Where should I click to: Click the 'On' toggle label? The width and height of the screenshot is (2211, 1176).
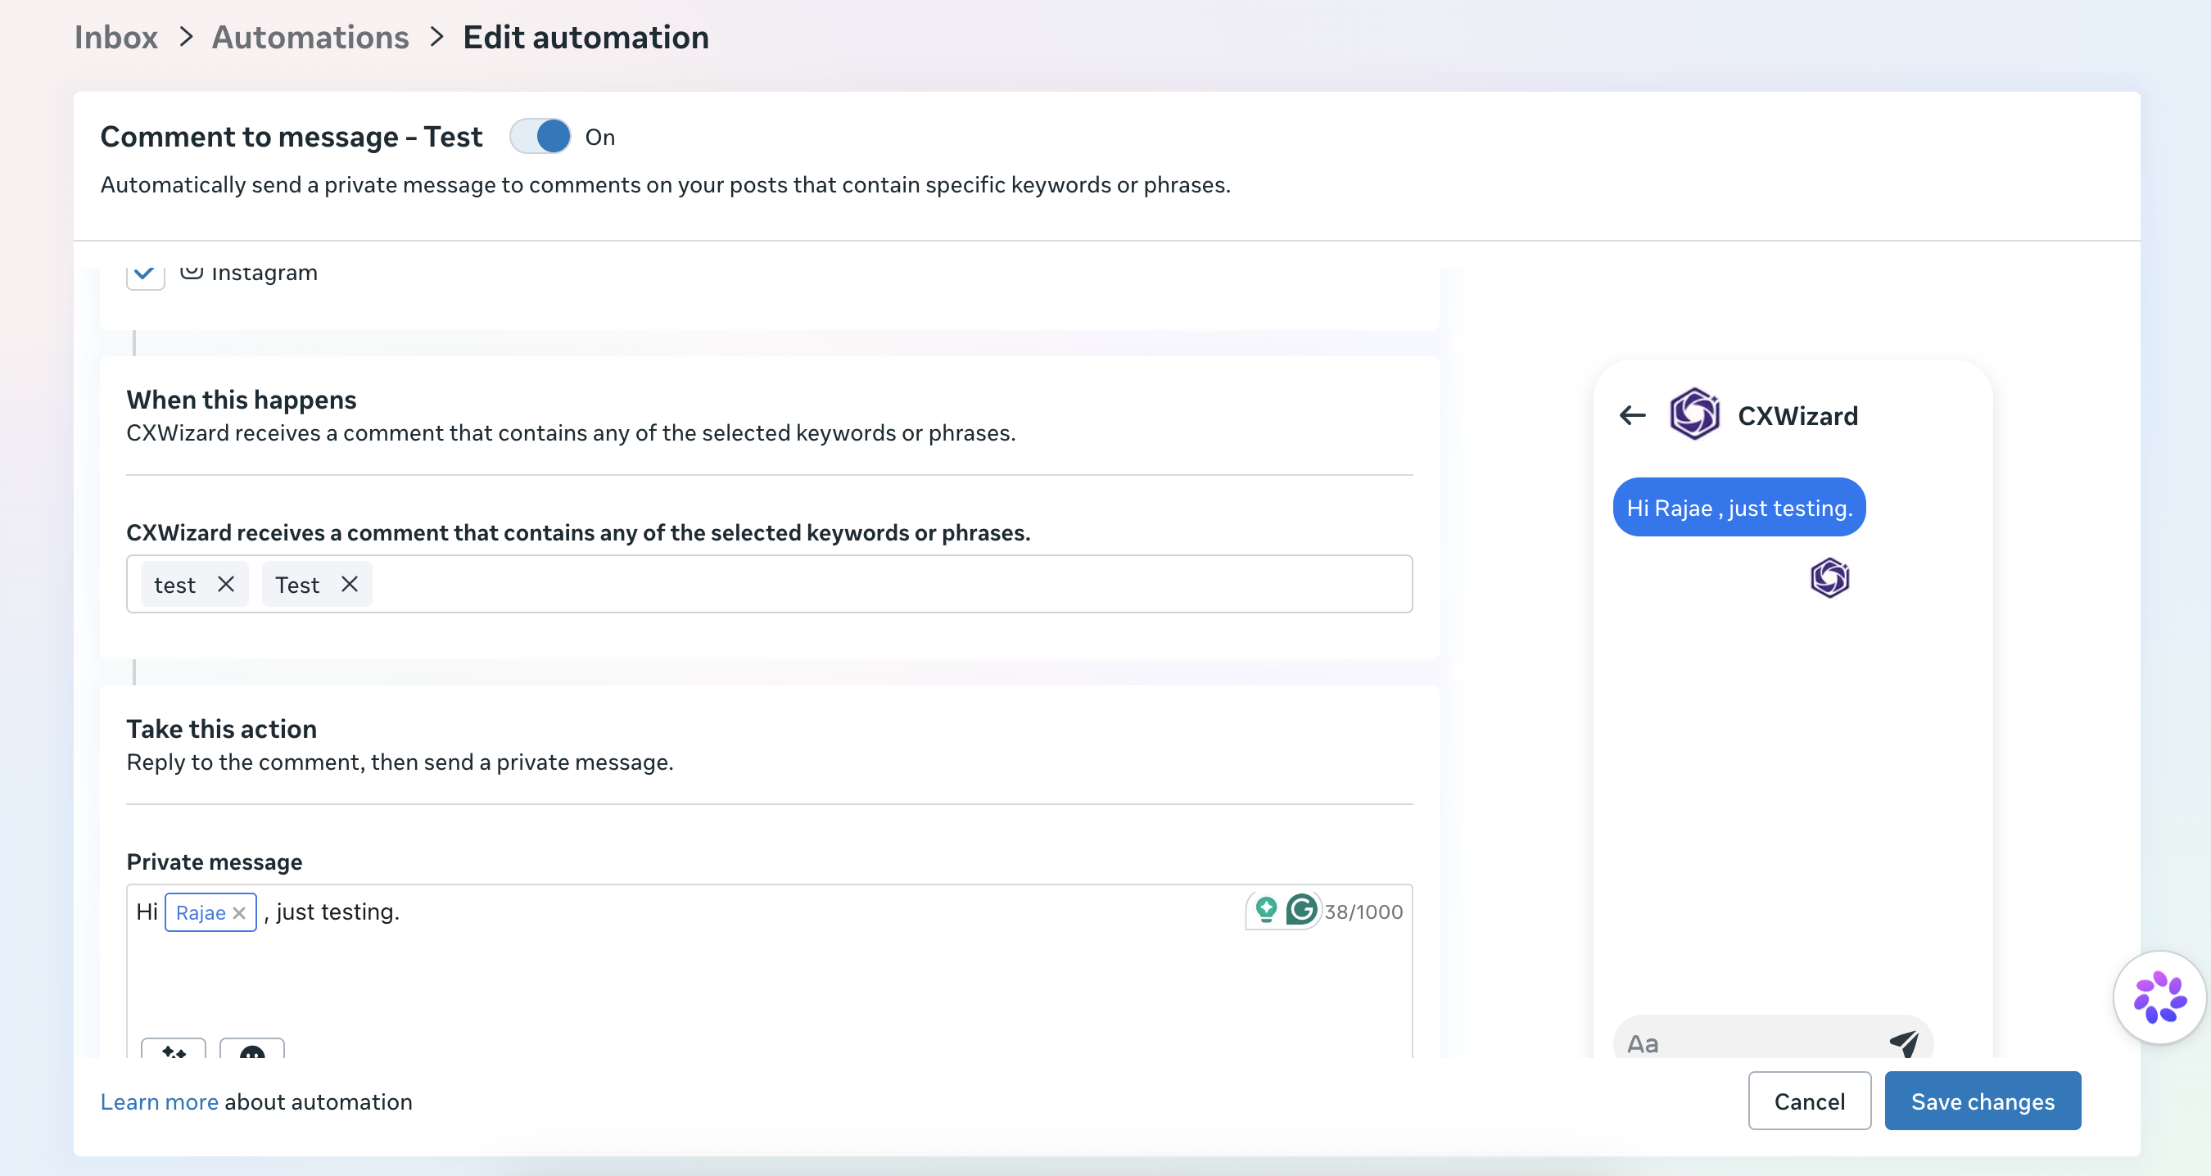[x=600, y=138]
